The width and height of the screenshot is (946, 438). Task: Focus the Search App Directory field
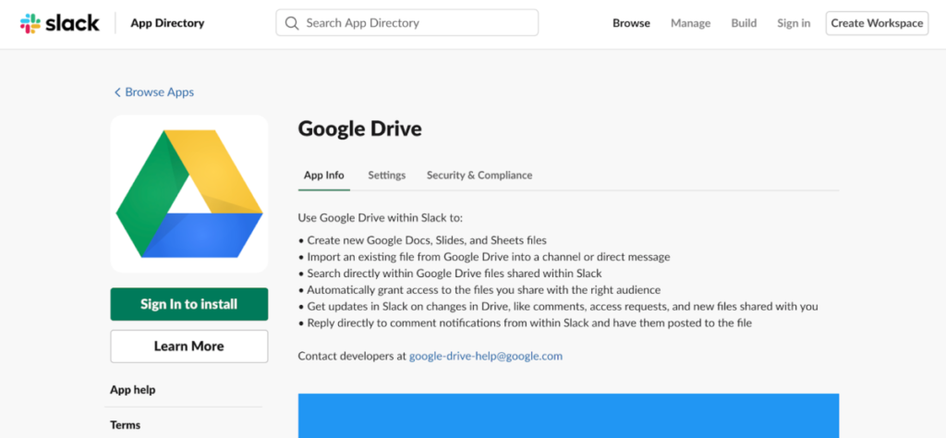coord(407,23)
